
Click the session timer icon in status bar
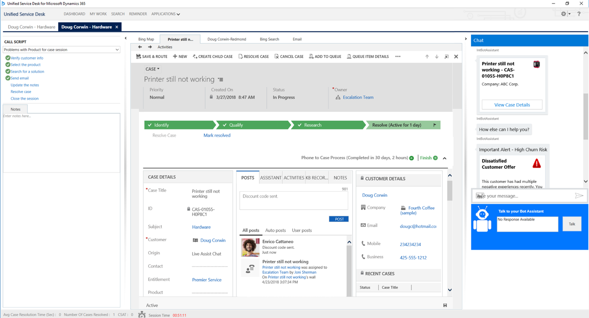pos(142,314)
